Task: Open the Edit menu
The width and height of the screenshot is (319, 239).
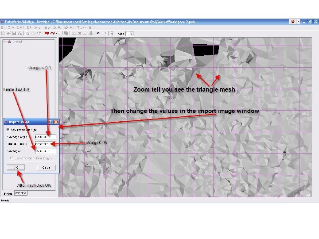Action: tap(29, 27)
